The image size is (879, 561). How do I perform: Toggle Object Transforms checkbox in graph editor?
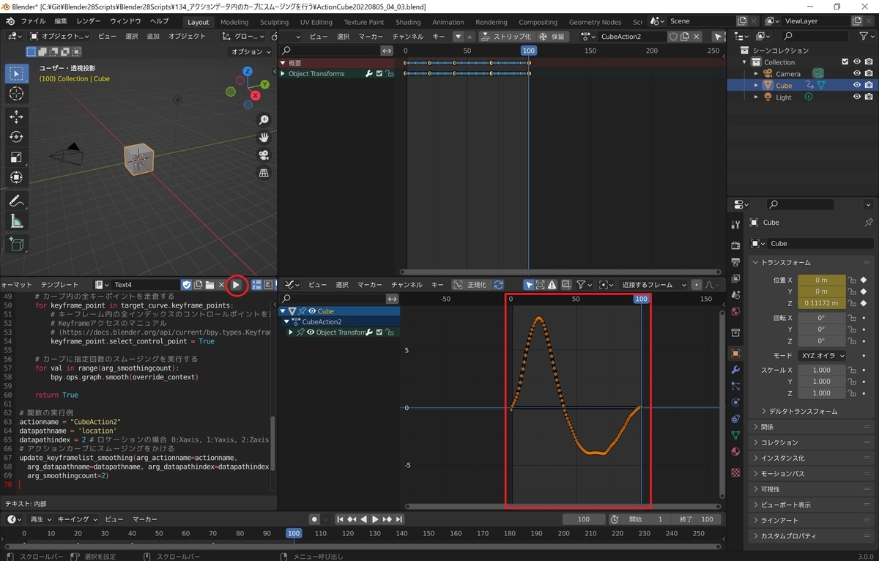coord(379,332)
